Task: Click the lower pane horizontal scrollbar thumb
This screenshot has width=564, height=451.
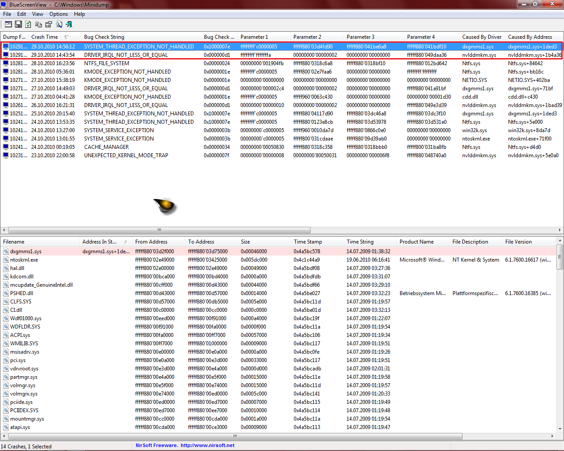Action: (x=235, y=436)
